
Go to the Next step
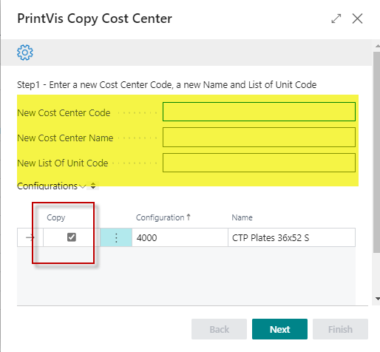(x=279, y=329)
